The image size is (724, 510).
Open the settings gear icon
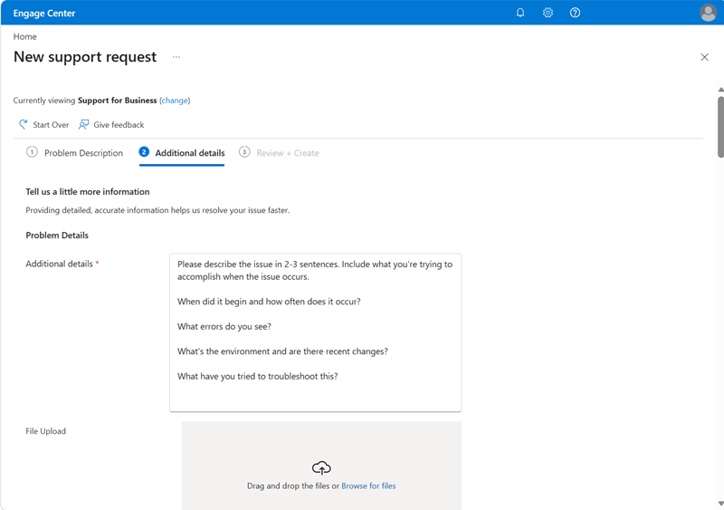click(x=548, y=13)
